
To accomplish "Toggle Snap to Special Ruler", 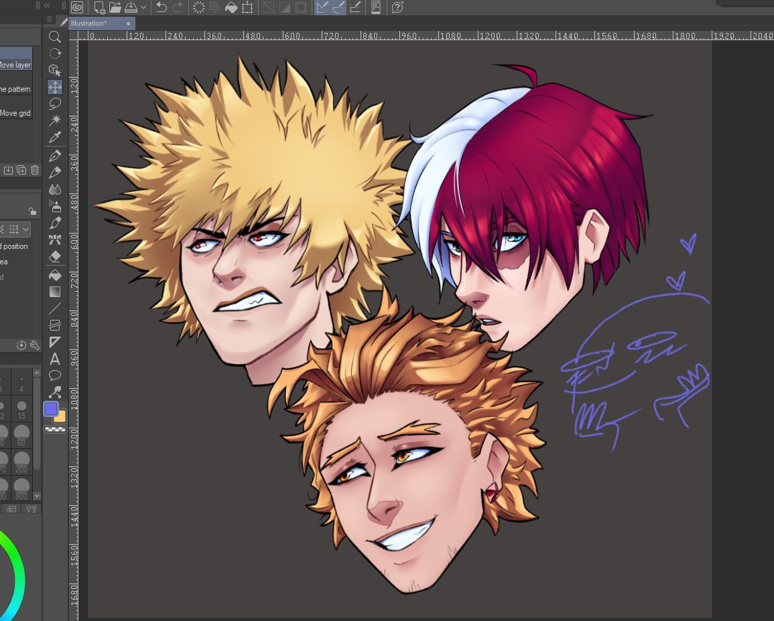I will click(x=338, y=7).
